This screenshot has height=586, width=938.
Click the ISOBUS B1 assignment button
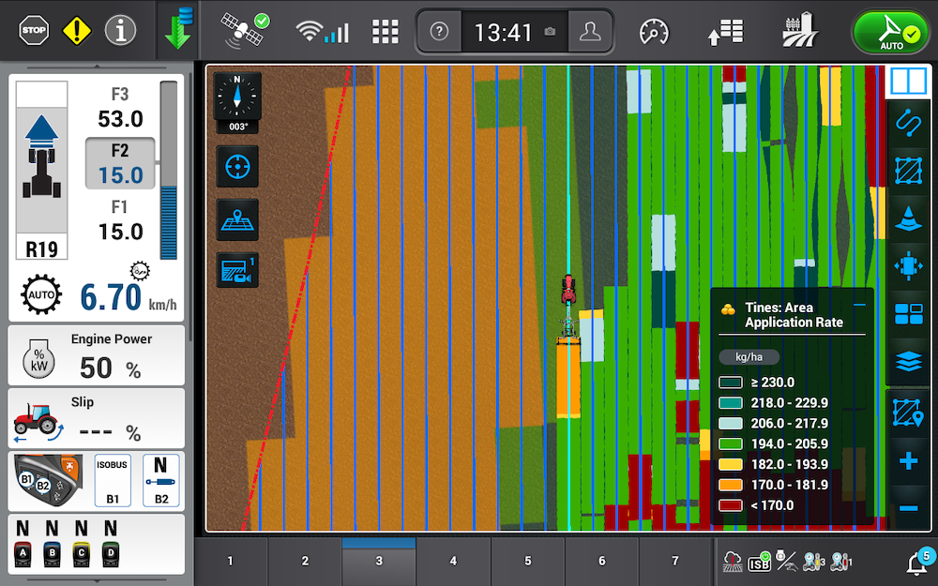(x=113, y=480)
